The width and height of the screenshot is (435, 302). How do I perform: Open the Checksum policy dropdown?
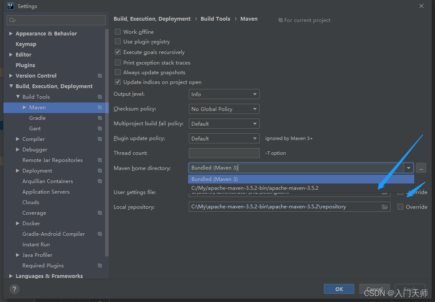[224, 109]
